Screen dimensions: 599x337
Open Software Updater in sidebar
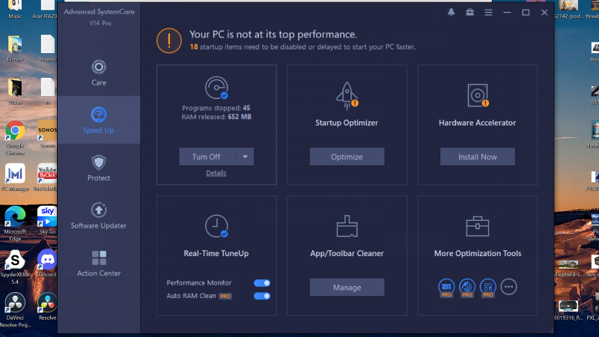(x=99, y=216)
